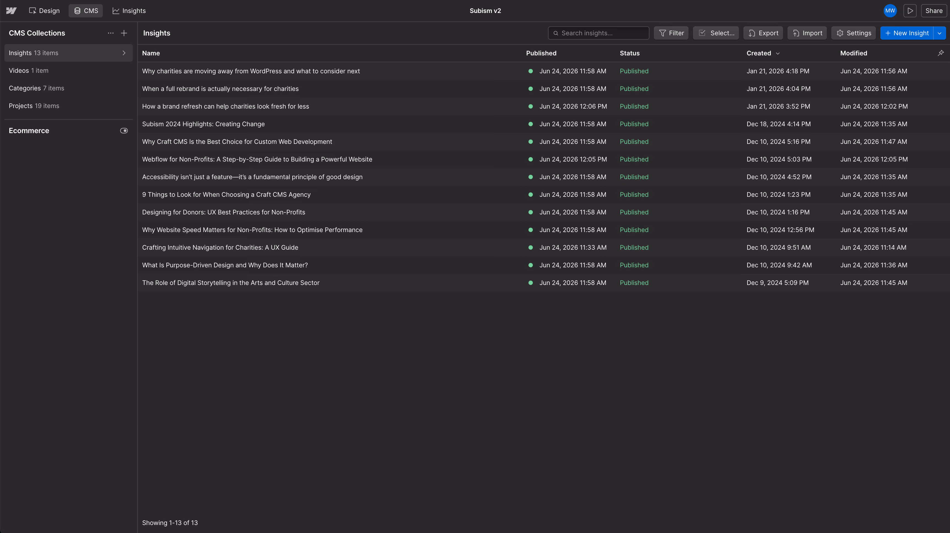Open 'What Is Purpose-Driven Design' item
Screen dimensions: 950x533
(225, 265)
